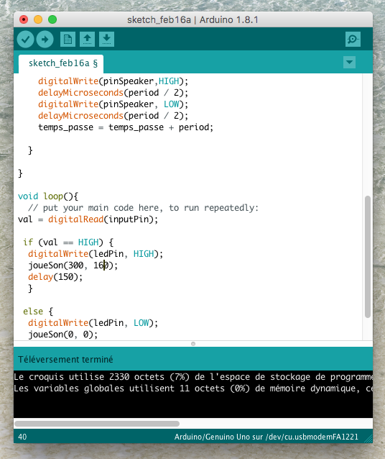Image resolution: width=385 pixels, height=459 pixels.
Task: Click on 'Téléversement terminé' status message
Action: point(65,360)
